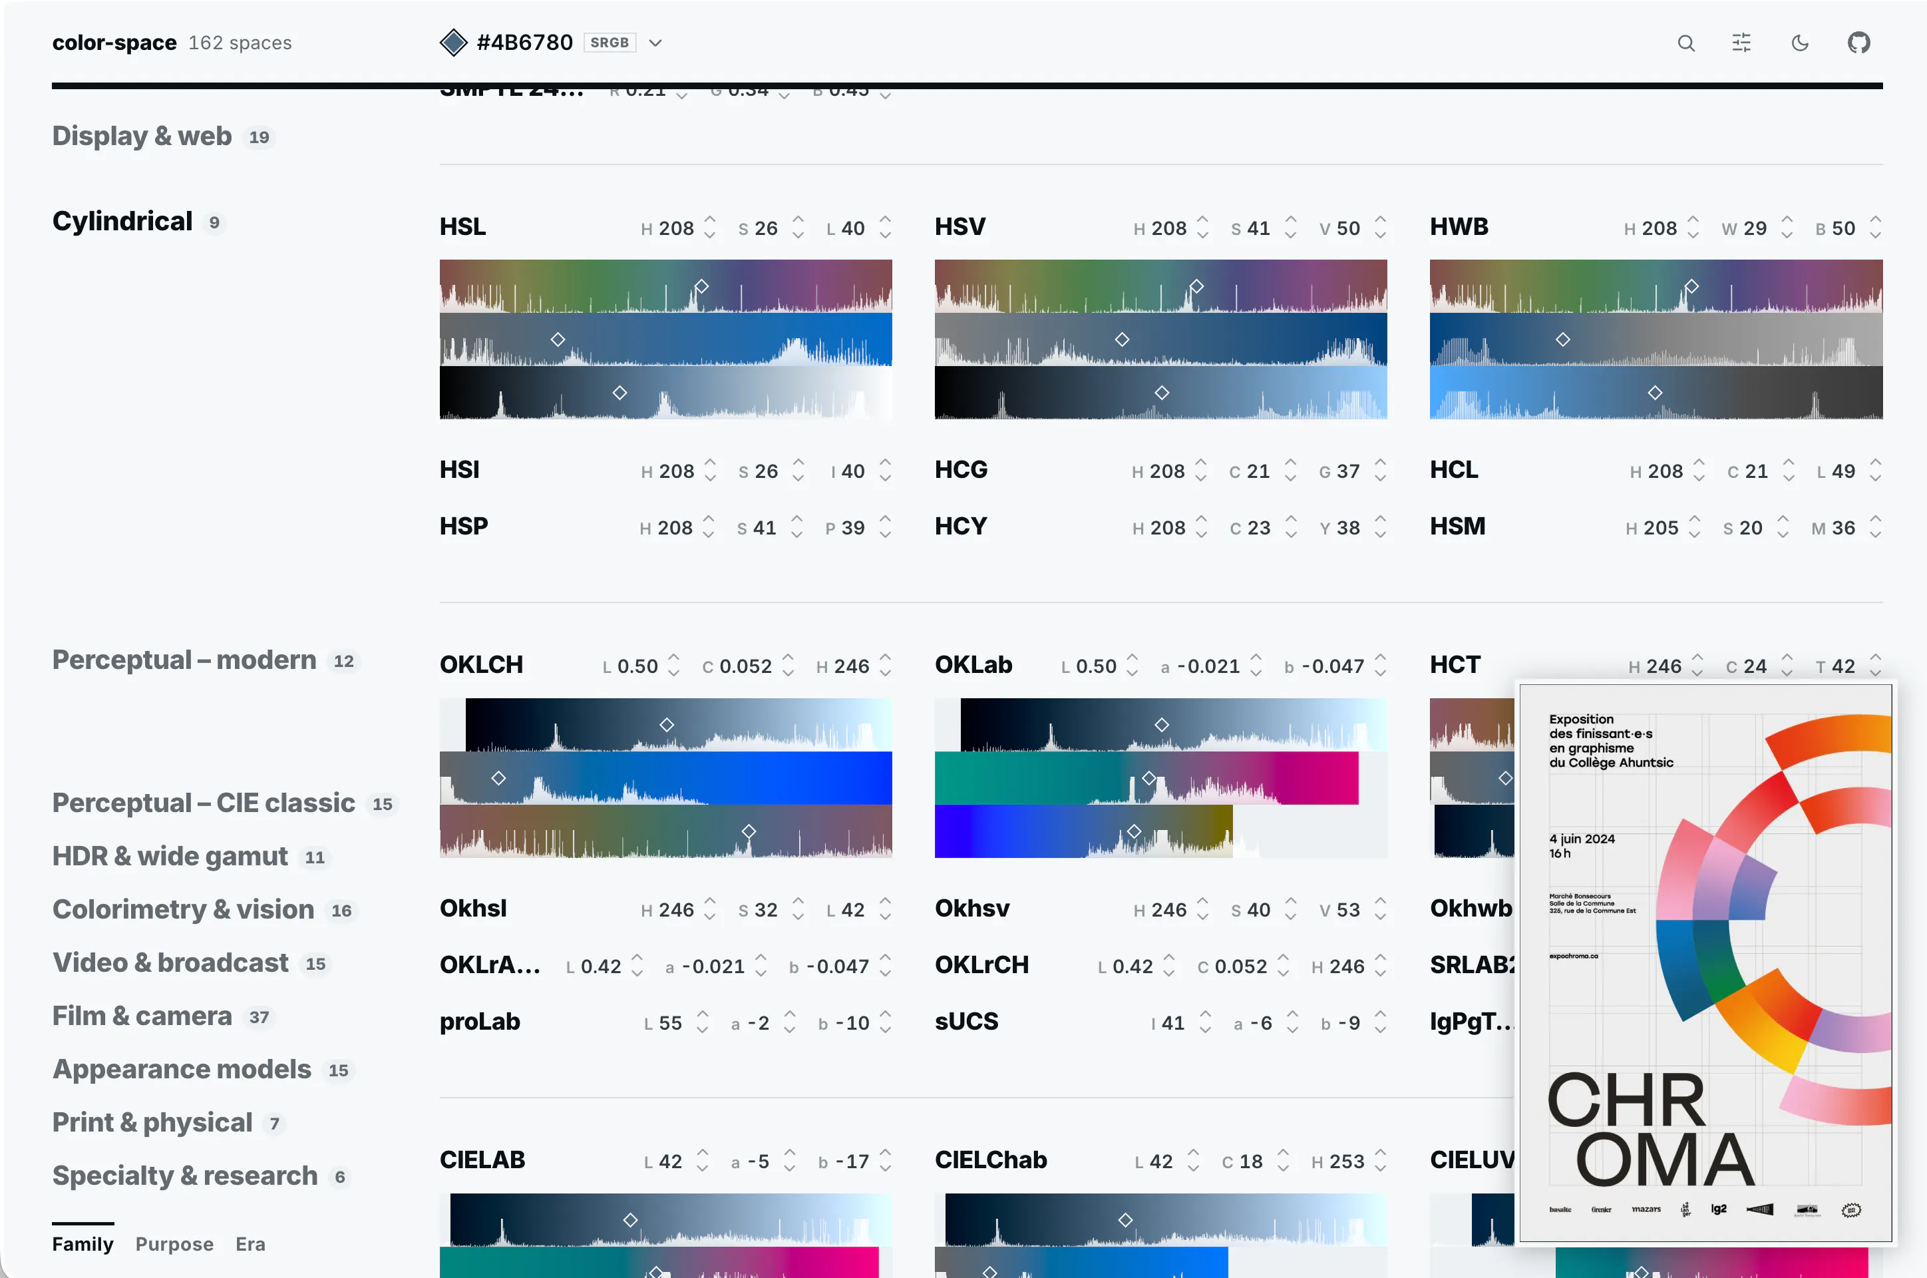This screenshot has height=1278, width=1927.
Task: Go to the color-space home title
Action: pyautogui.click(x=114, y=43)
